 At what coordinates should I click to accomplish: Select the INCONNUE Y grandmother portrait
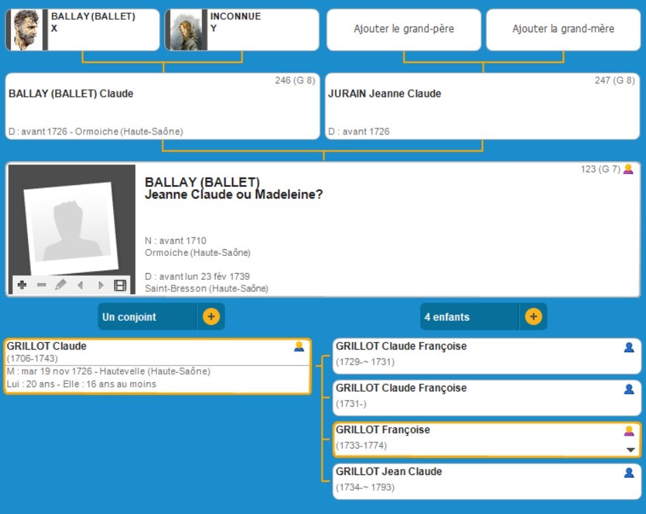point(185,30)
